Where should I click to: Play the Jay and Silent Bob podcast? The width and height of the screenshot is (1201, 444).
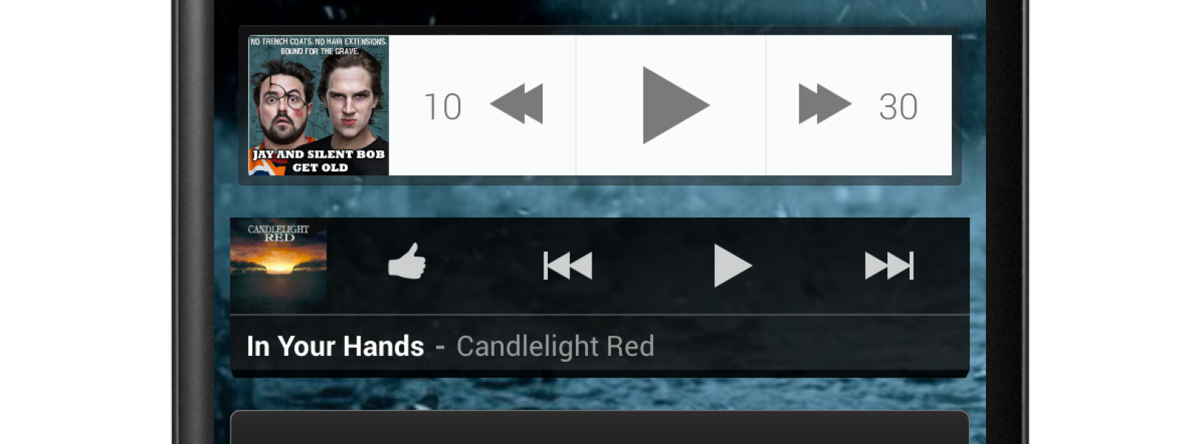coord(675,105)
